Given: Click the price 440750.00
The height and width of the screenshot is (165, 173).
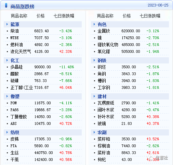Looking at the screenshot, I should point(43,153).
